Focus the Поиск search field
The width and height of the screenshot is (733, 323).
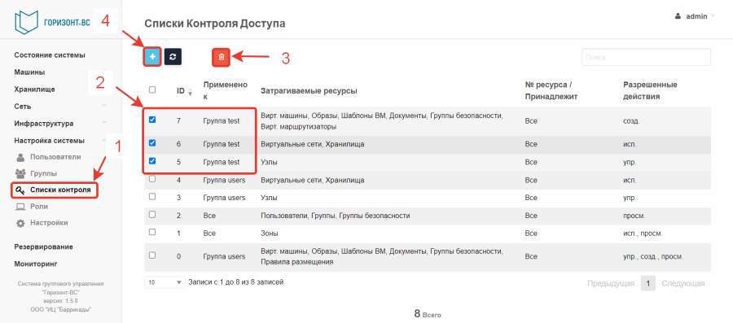(x=646, y=57)
